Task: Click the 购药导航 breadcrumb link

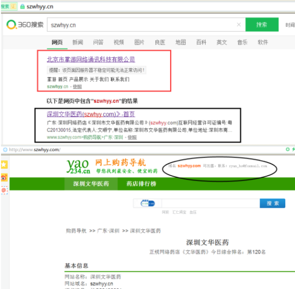Action: (x=76, y=231)
